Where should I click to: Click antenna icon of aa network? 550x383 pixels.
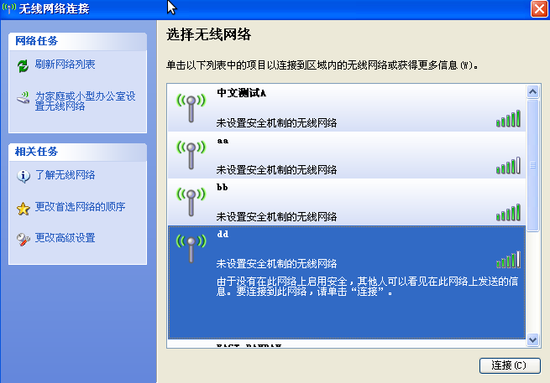[191, 155]
